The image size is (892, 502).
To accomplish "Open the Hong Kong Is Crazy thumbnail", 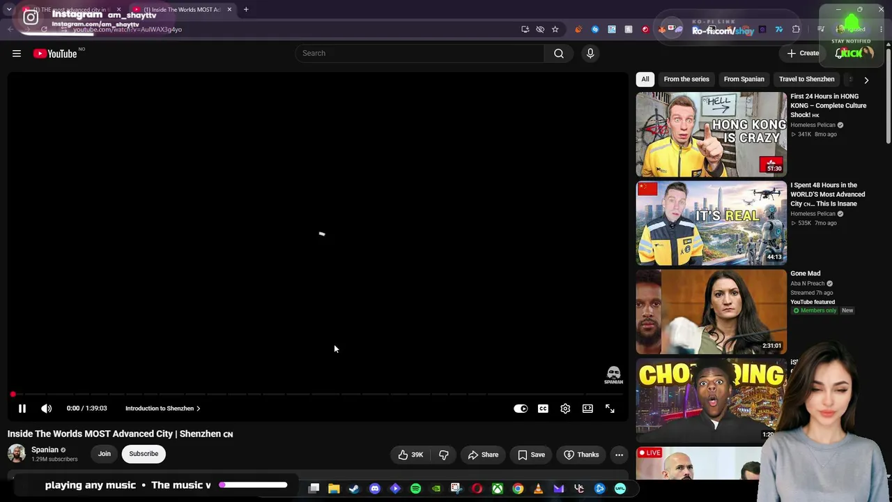I will (x=711, y=135).
